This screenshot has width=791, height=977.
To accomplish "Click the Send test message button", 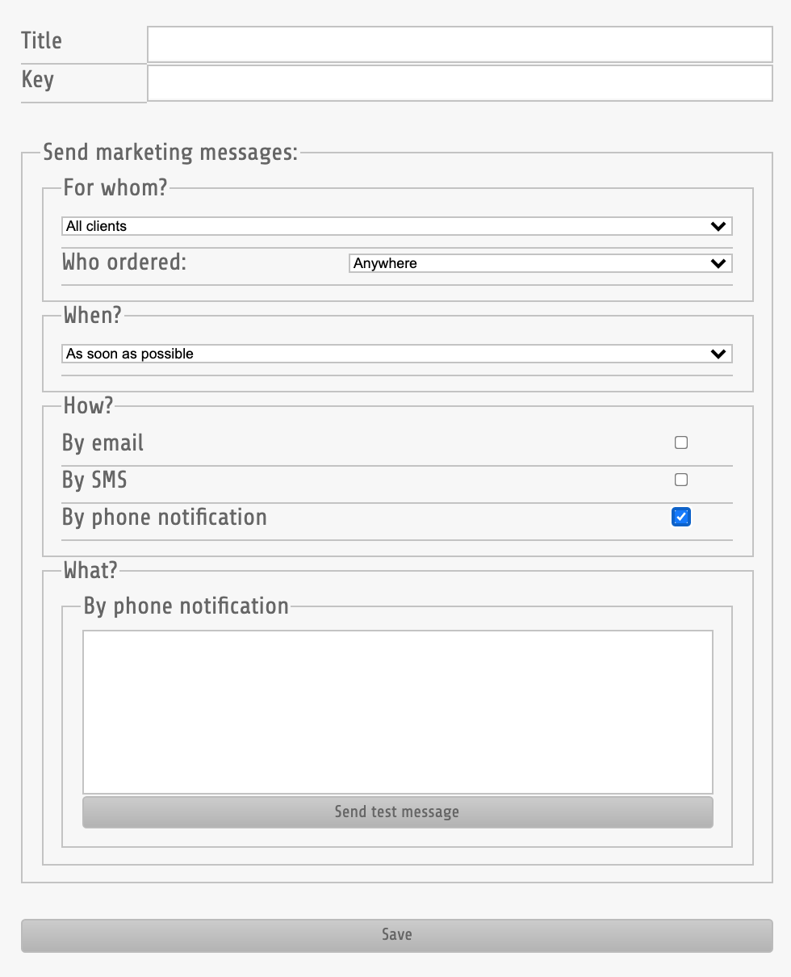I will pos(398,812).
